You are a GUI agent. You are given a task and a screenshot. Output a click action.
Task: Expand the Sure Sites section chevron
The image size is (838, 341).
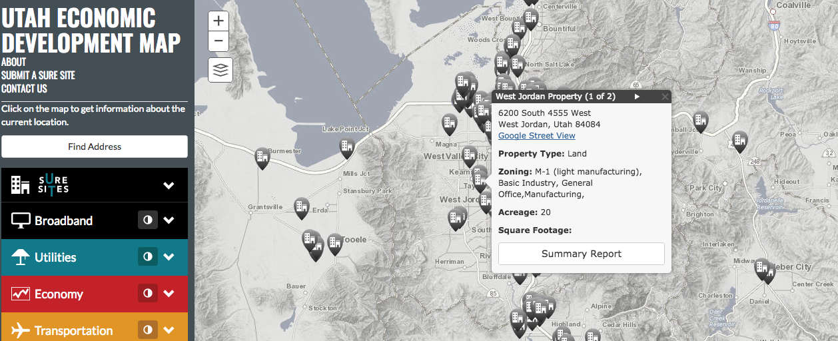pos(169,185)
